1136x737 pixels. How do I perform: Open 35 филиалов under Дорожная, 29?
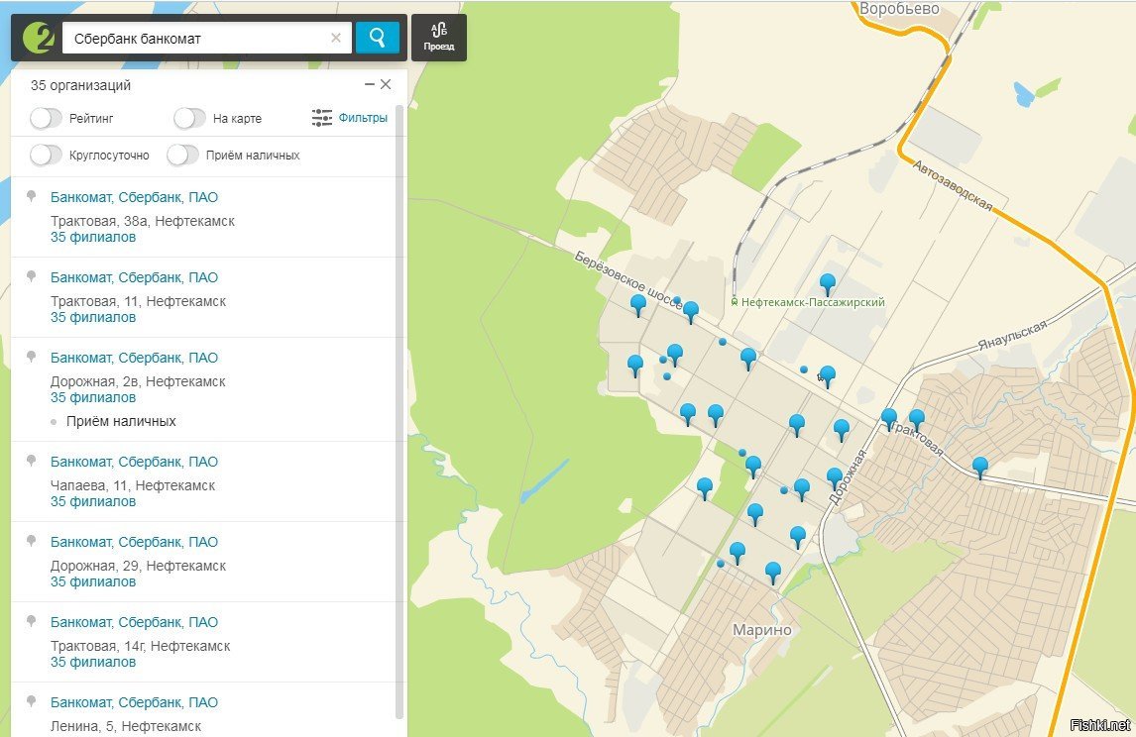93,582
